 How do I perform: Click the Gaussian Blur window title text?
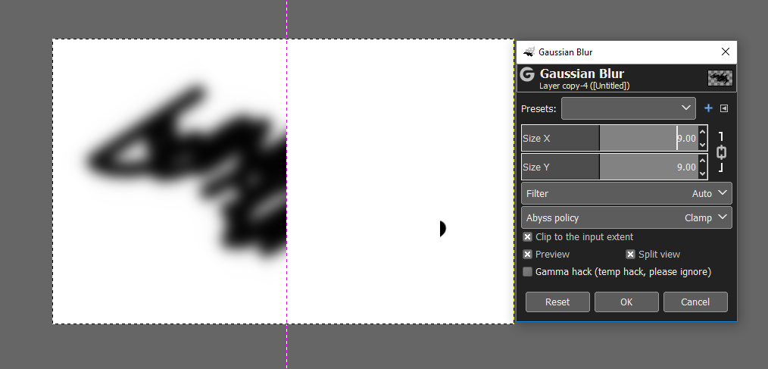(x=565, y=52)
